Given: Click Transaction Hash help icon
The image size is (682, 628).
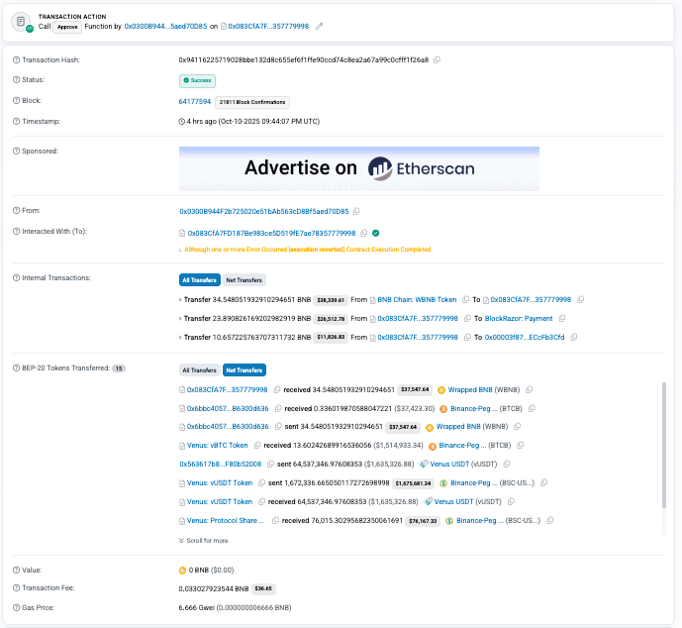Looking at the screenshot, I should click(16, 59).
